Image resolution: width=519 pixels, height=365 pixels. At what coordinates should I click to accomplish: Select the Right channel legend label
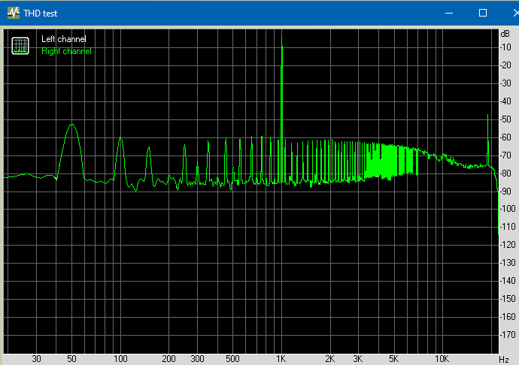[x=66, y=51]
